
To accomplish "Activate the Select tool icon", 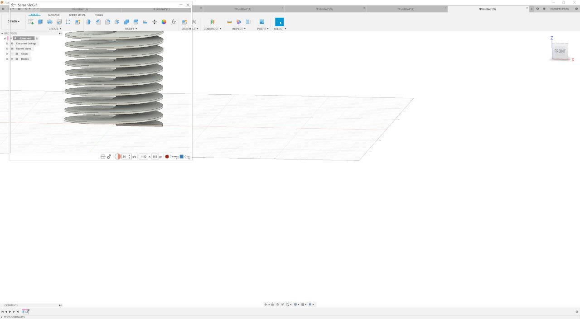I will tap(280, 22).
